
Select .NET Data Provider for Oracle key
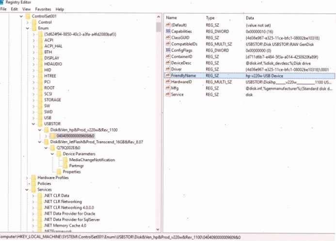(69, 213)
